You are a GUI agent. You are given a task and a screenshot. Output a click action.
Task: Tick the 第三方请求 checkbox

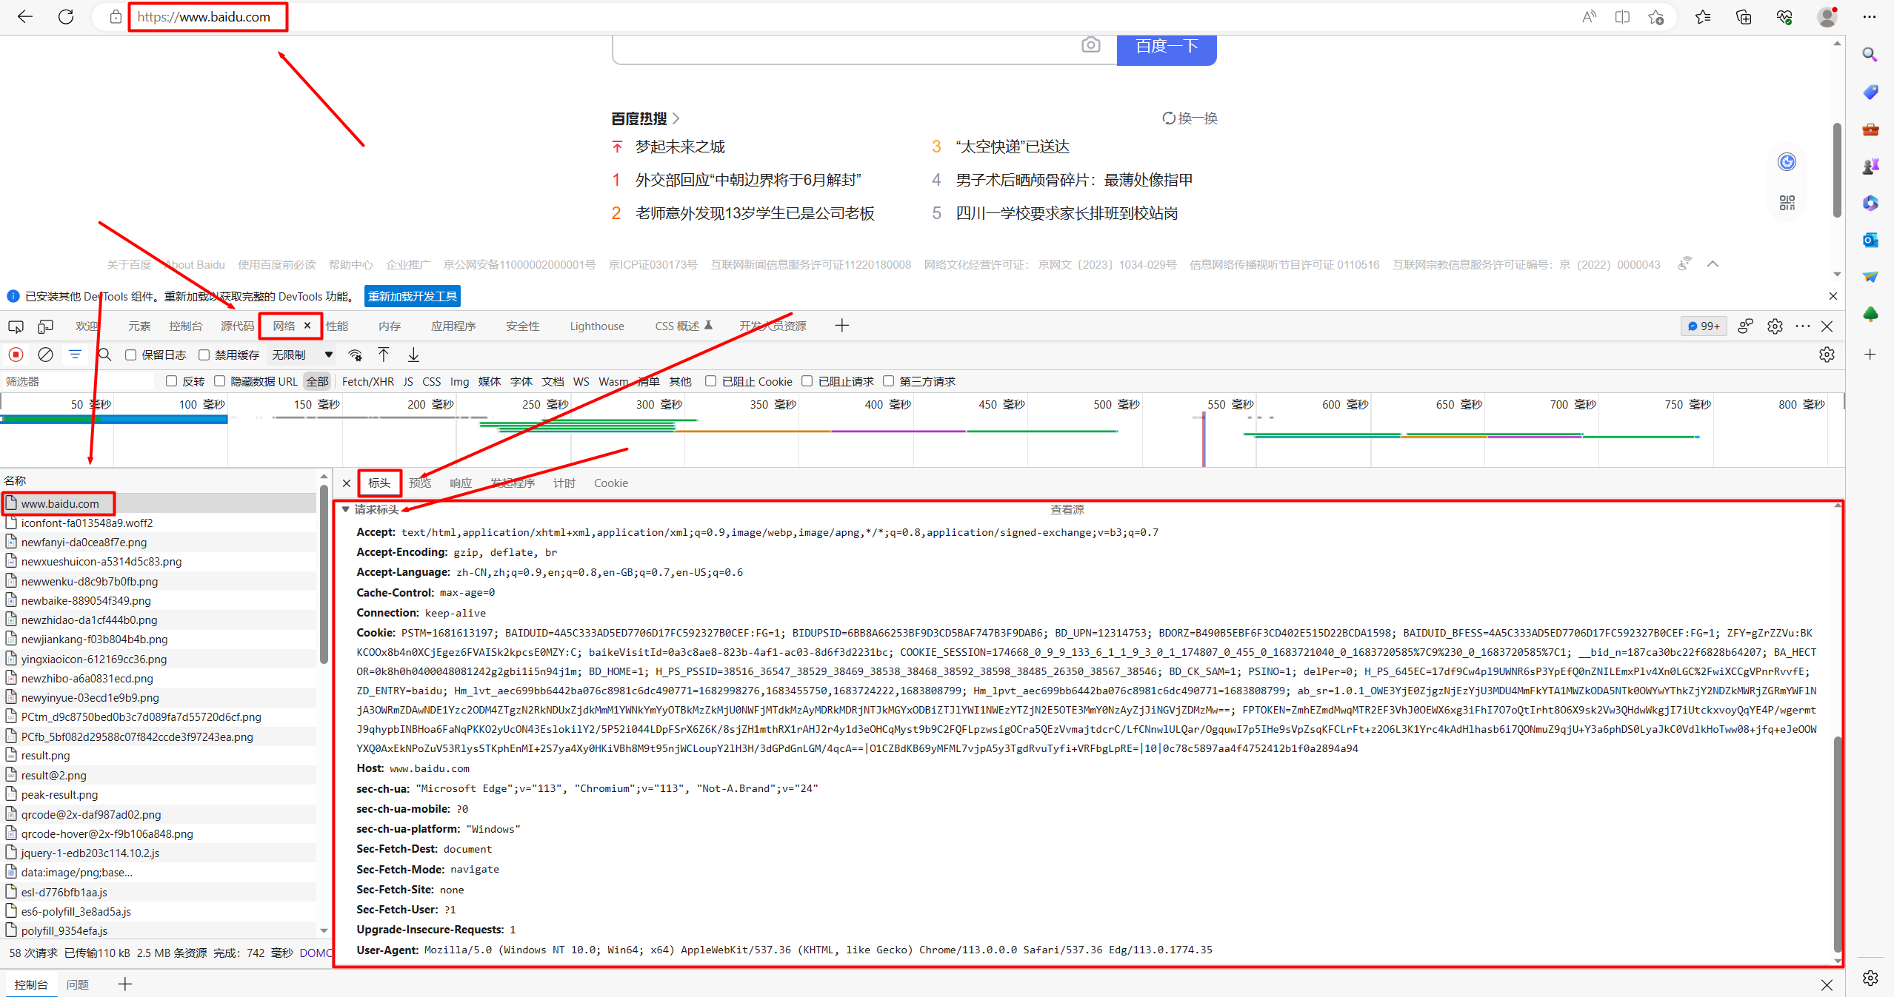pos(889,381)
